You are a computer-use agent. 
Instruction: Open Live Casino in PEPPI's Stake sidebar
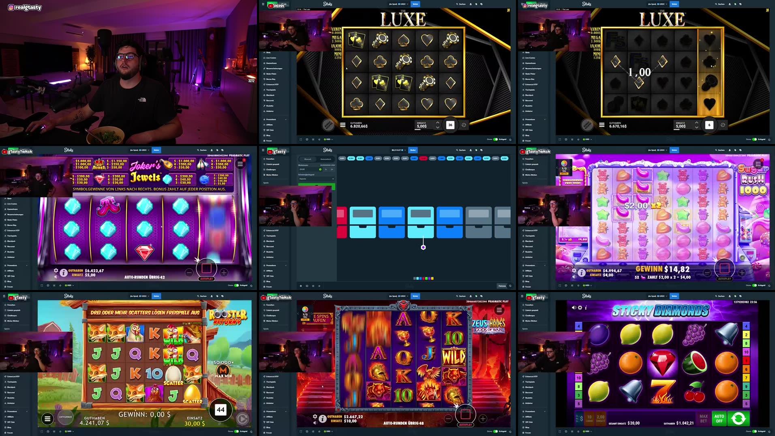click(x=270, y=58)
